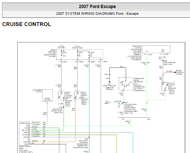Select the clutch switch symbol
Screen dimensions: 190x153
point(165,86)
